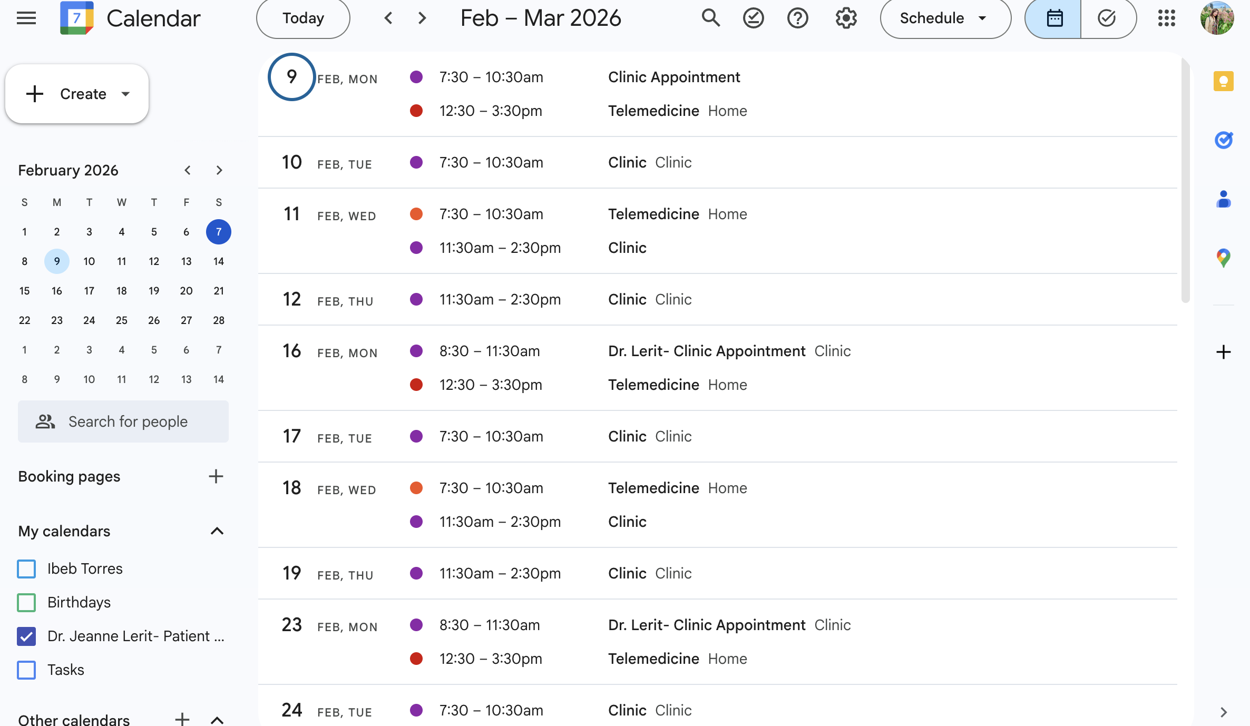Open Google Tasks side panel icon
Image resolution: width=1250 pixels, height=726 pixels.
tap(1223, 140)
